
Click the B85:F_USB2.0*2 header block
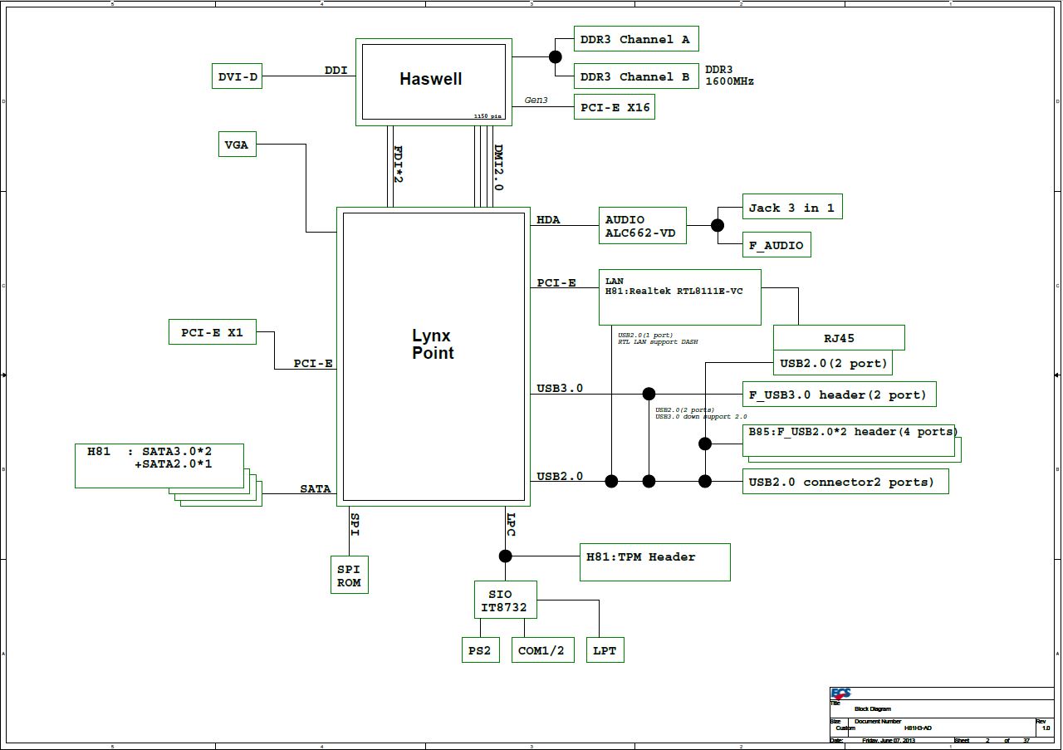[849, 440]
